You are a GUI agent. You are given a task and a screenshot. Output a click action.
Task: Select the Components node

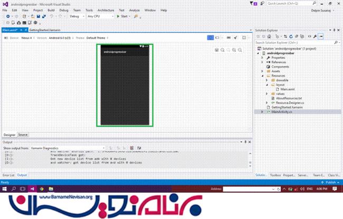[280, 66]
